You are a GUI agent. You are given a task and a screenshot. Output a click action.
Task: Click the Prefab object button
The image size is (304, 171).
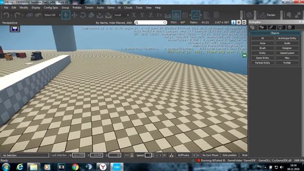[287, 63]
